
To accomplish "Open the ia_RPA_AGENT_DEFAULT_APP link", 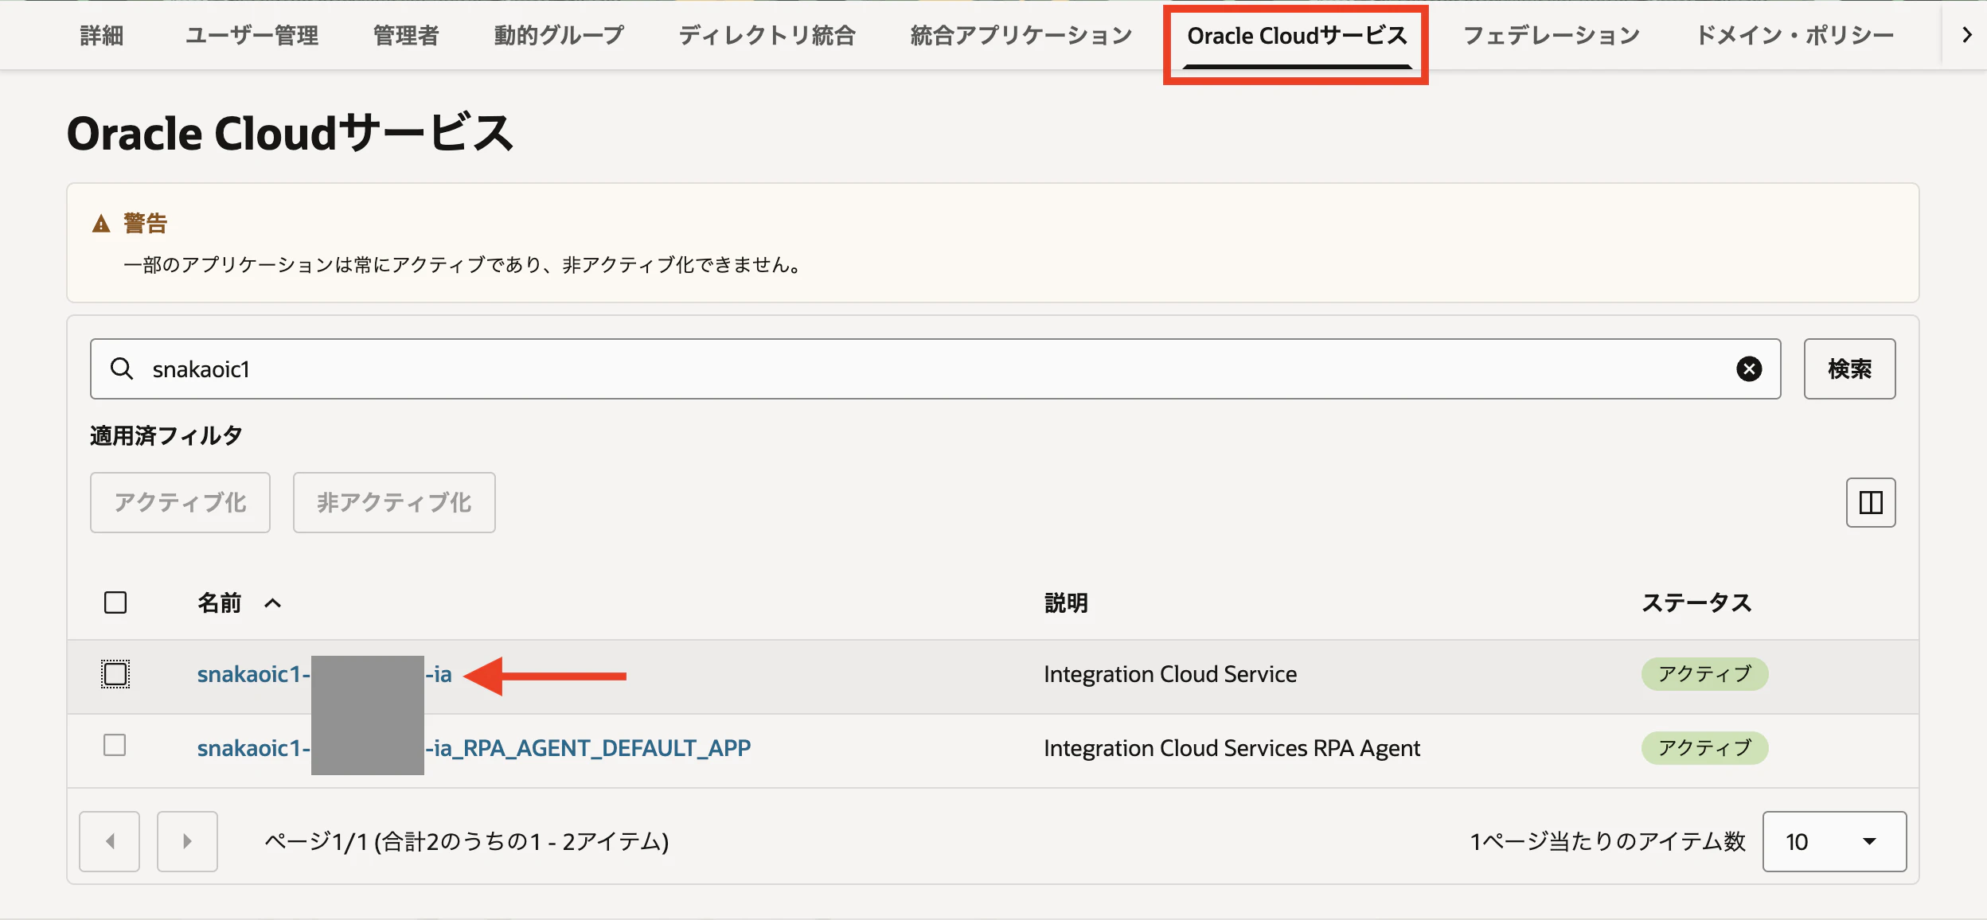I will pos(474,748).
